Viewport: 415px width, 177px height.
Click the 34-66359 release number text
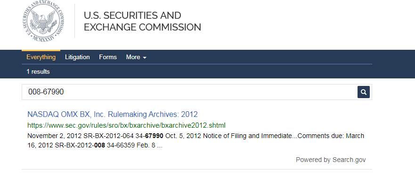click(121, 146)
